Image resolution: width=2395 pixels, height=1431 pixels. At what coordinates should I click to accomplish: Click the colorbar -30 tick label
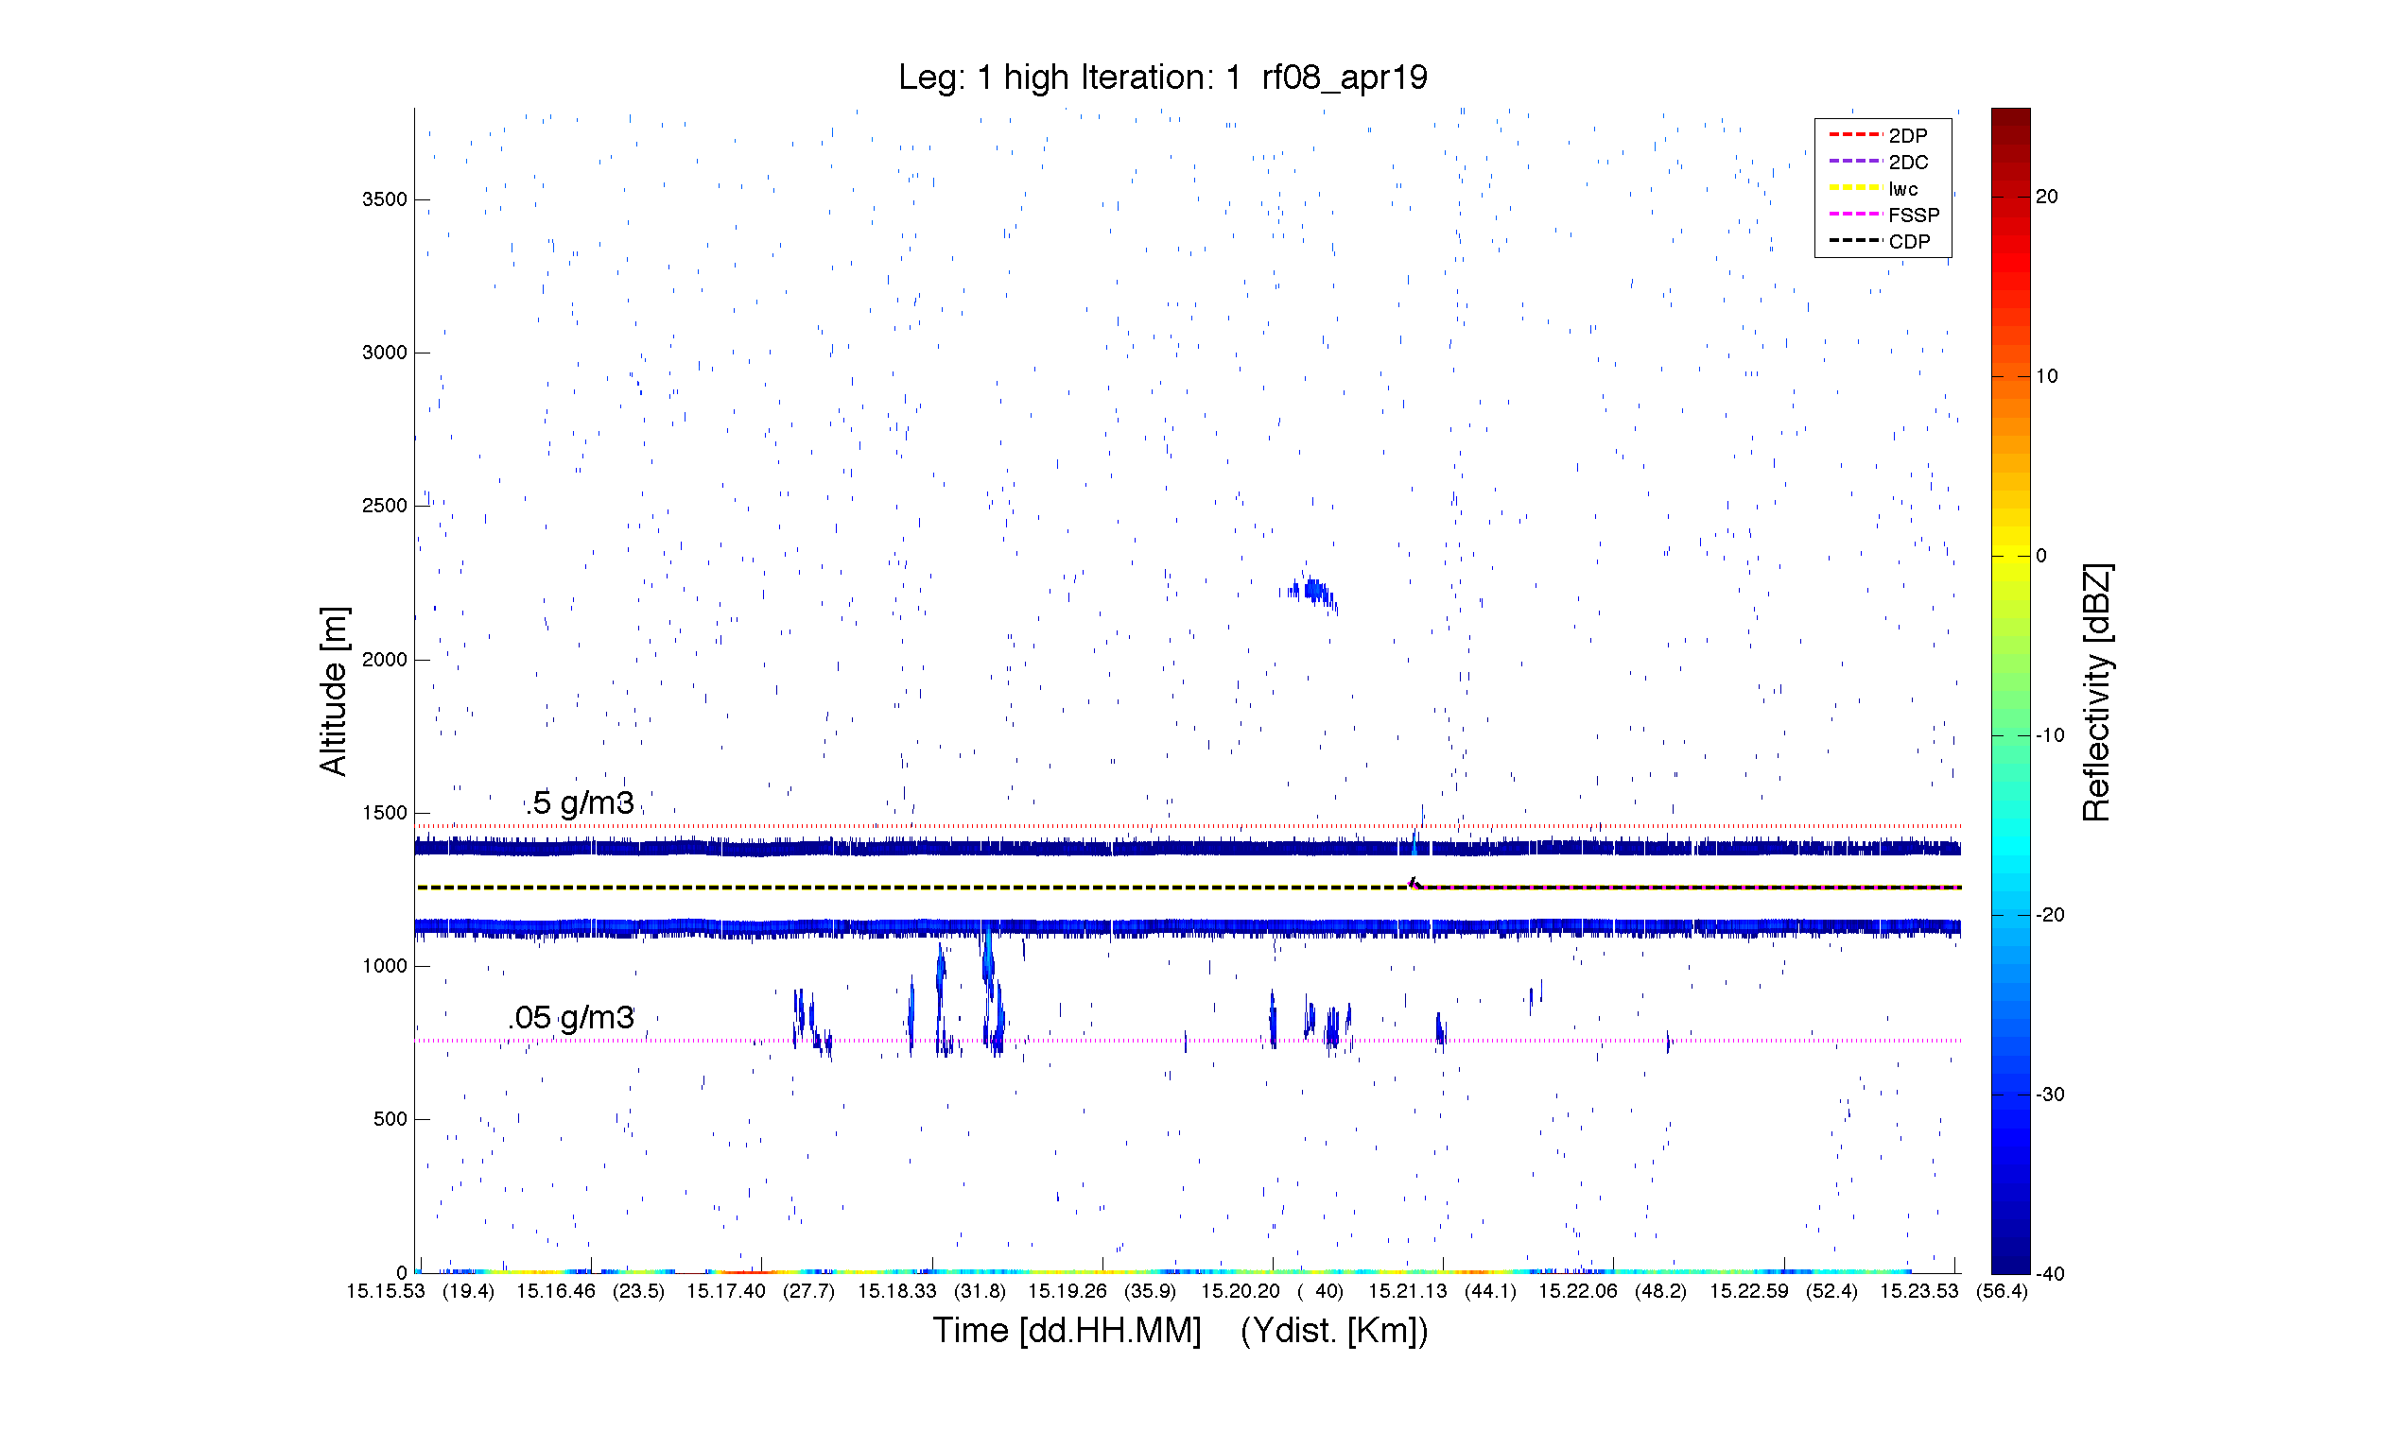click(2050, 1095)
